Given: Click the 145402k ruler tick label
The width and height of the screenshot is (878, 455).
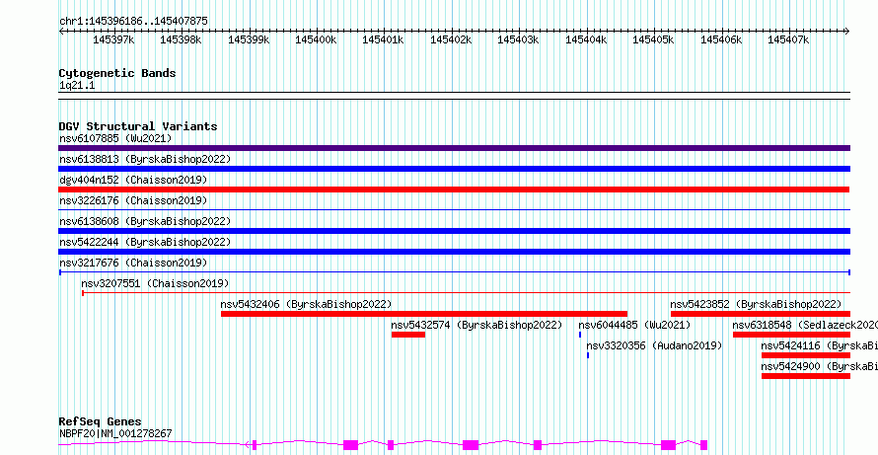Looking at the screenshot, I should coord(451,39).
